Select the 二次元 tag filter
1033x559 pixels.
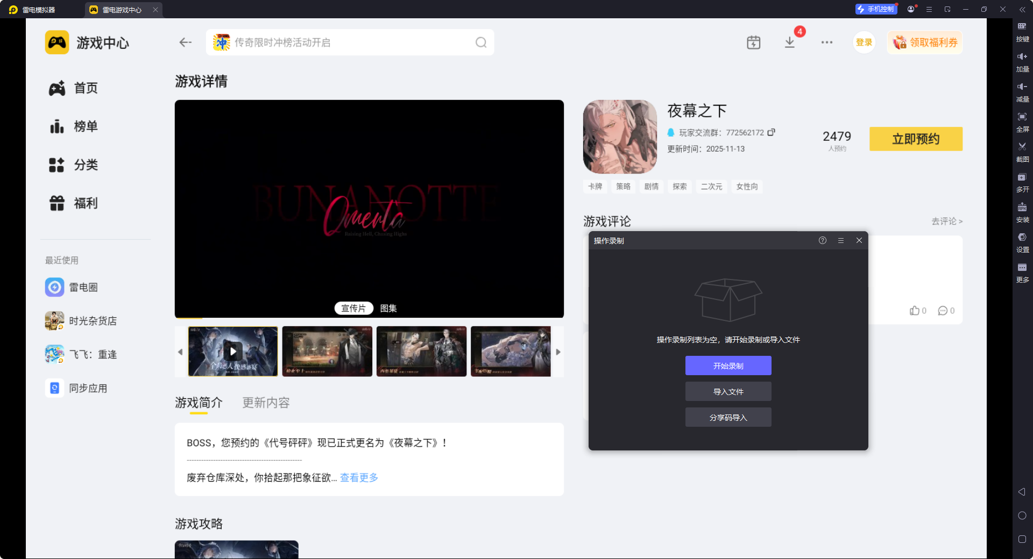pyautogui.click(x=711, y=187)
